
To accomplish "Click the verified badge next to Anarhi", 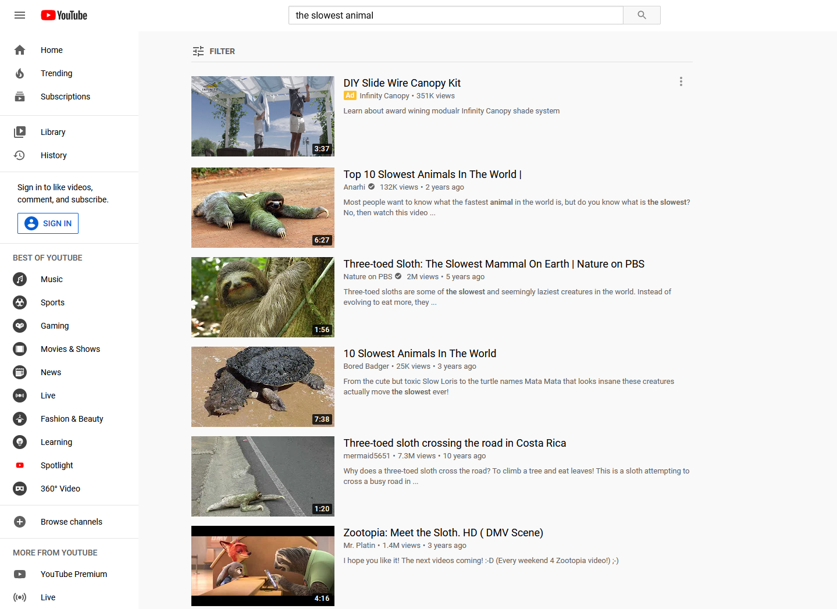I will [x=371, y=187].
